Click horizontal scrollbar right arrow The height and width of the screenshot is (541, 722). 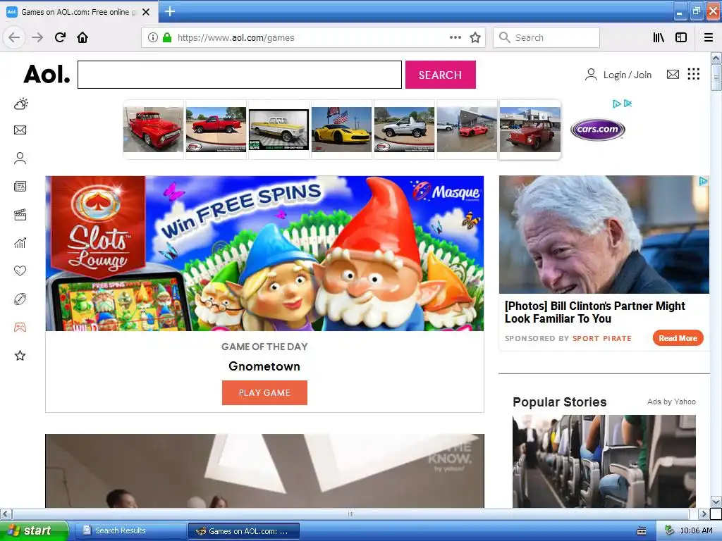click(x=704, y=514)
